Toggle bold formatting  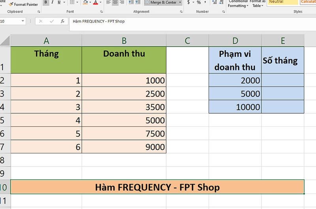pos(46,2)
